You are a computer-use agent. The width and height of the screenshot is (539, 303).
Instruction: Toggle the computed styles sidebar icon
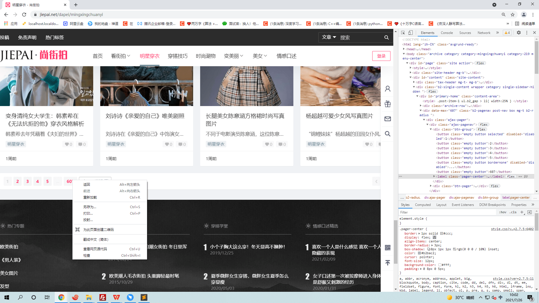coord(529,212)
